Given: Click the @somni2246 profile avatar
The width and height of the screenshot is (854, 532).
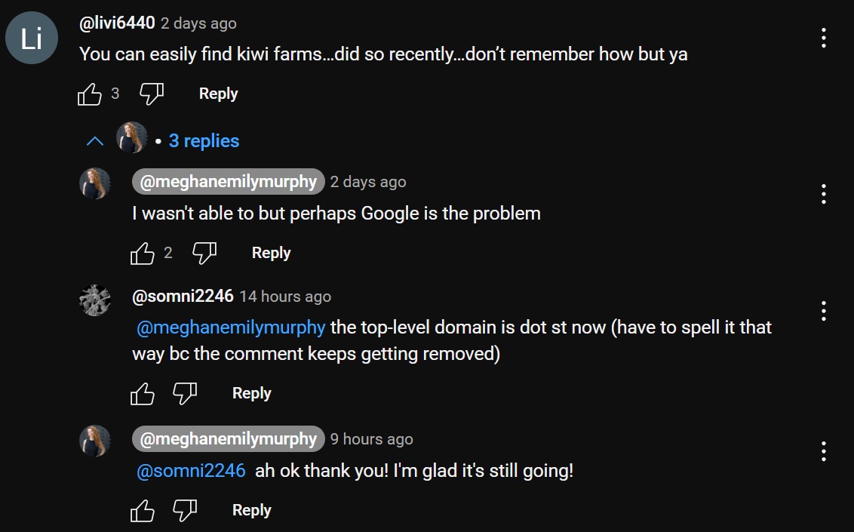Looking at the screenshot, I should point(95,300).
